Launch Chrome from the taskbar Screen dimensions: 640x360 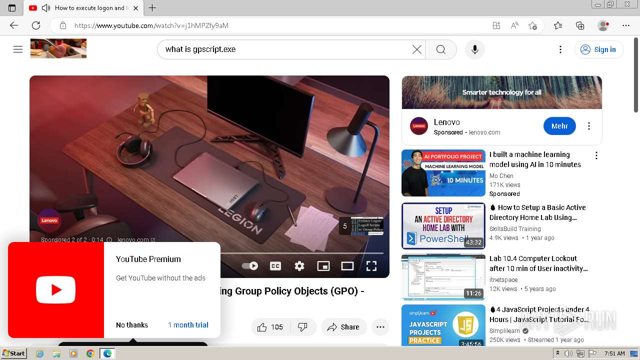coord(90,353)
